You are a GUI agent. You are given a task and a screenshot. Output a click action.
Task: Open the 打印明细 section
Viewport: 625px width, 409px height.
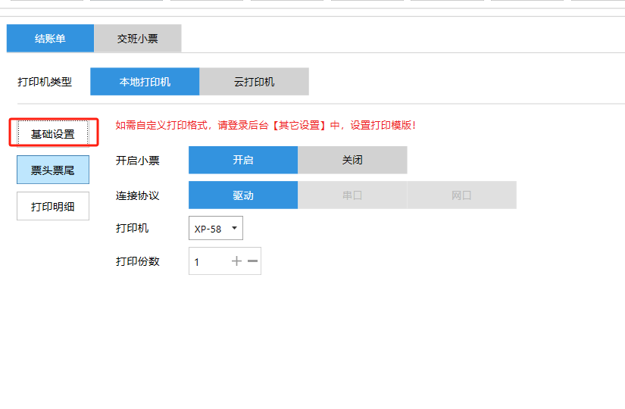pos(53,206)
